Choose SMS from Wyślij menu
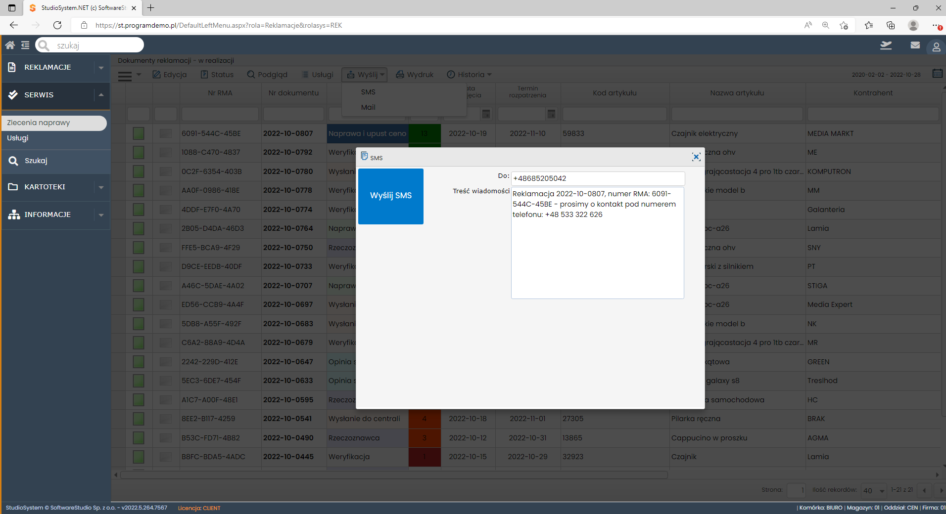The width and height of the screenshot is (946, 514). [x=368, y=92]
